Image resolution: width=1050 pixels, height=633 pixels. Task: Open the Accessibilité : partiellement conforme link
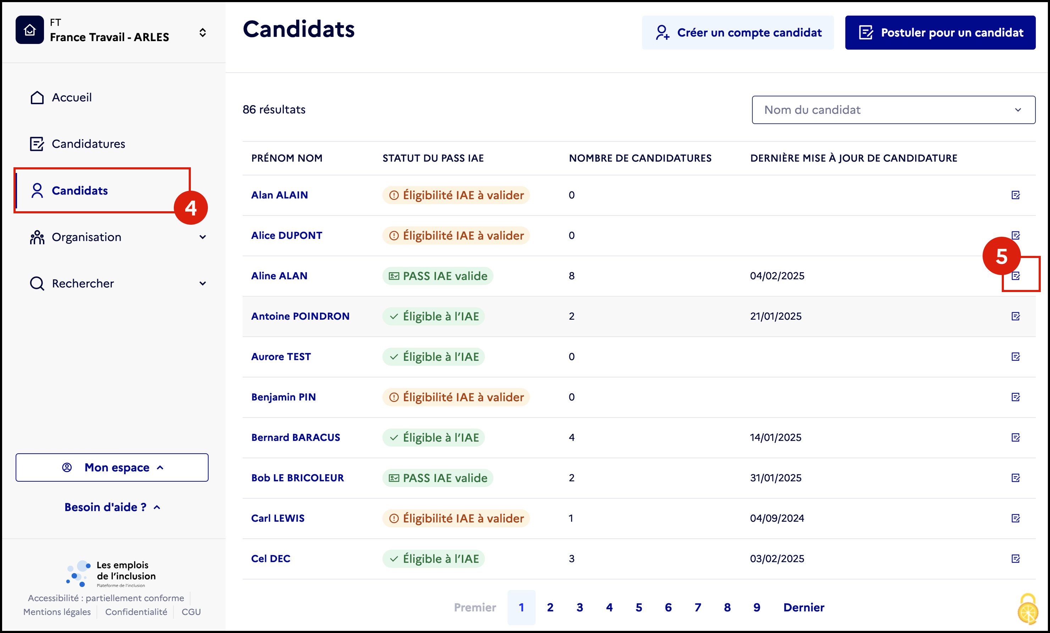pos(106,598)
